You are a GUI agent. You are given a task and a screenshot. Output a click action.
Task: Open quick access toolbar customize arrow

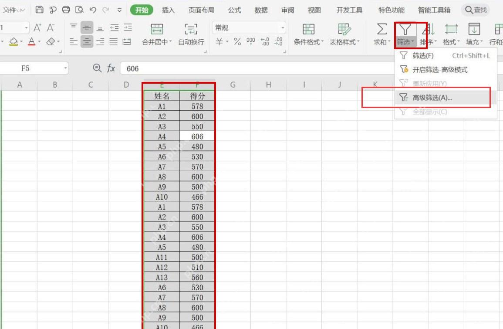pyautogui.click(x=119, y=10)
